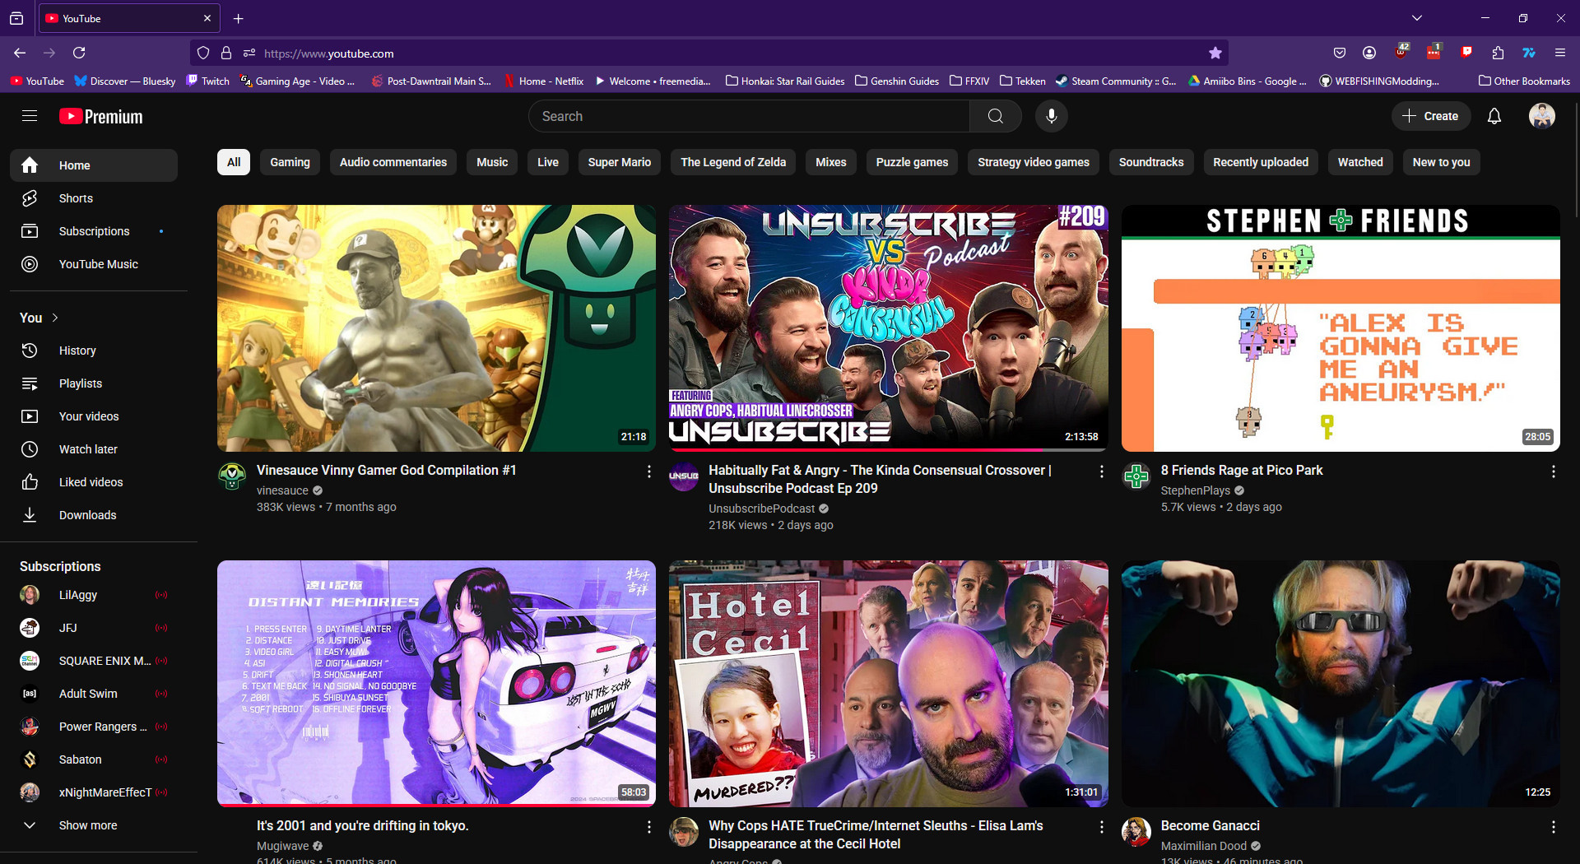Image resolution: width=1580 pixels, height=864 pixels.
Task: Select the Puzzle games chip
Action: [912, 162]
